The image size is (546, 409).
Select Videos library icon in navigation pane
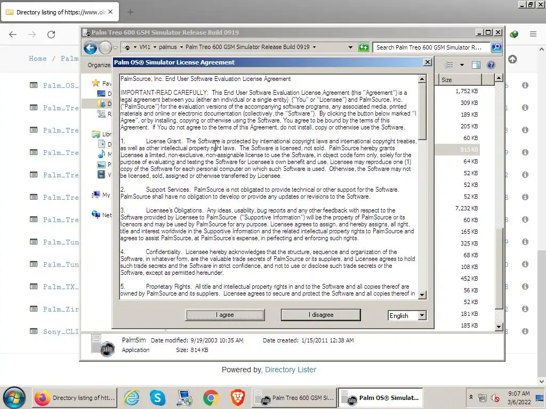click(x=101, y=175)
